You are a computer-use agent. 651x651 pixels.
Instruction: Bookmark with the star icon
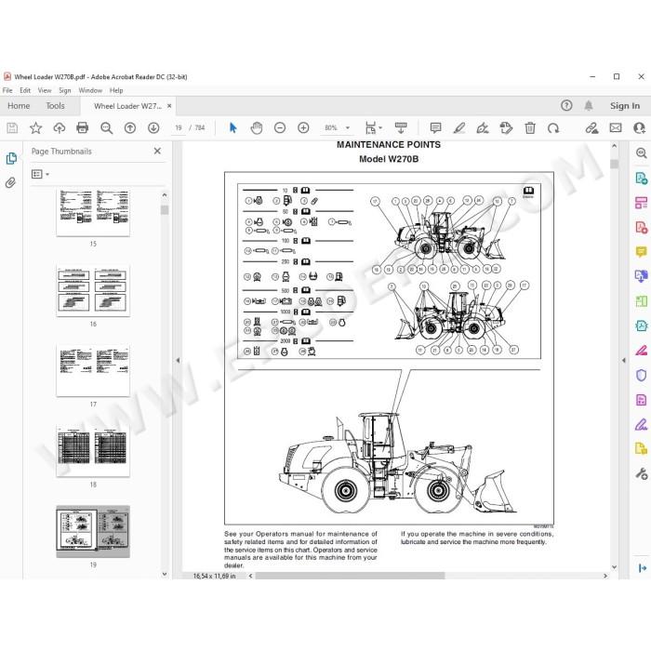(x=35, y=128)
